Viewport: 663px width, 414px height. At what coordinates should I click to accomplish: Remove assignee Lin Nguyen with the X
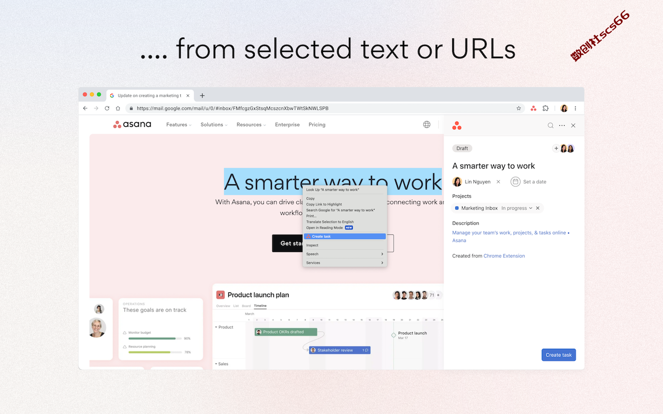pos(498,182)
